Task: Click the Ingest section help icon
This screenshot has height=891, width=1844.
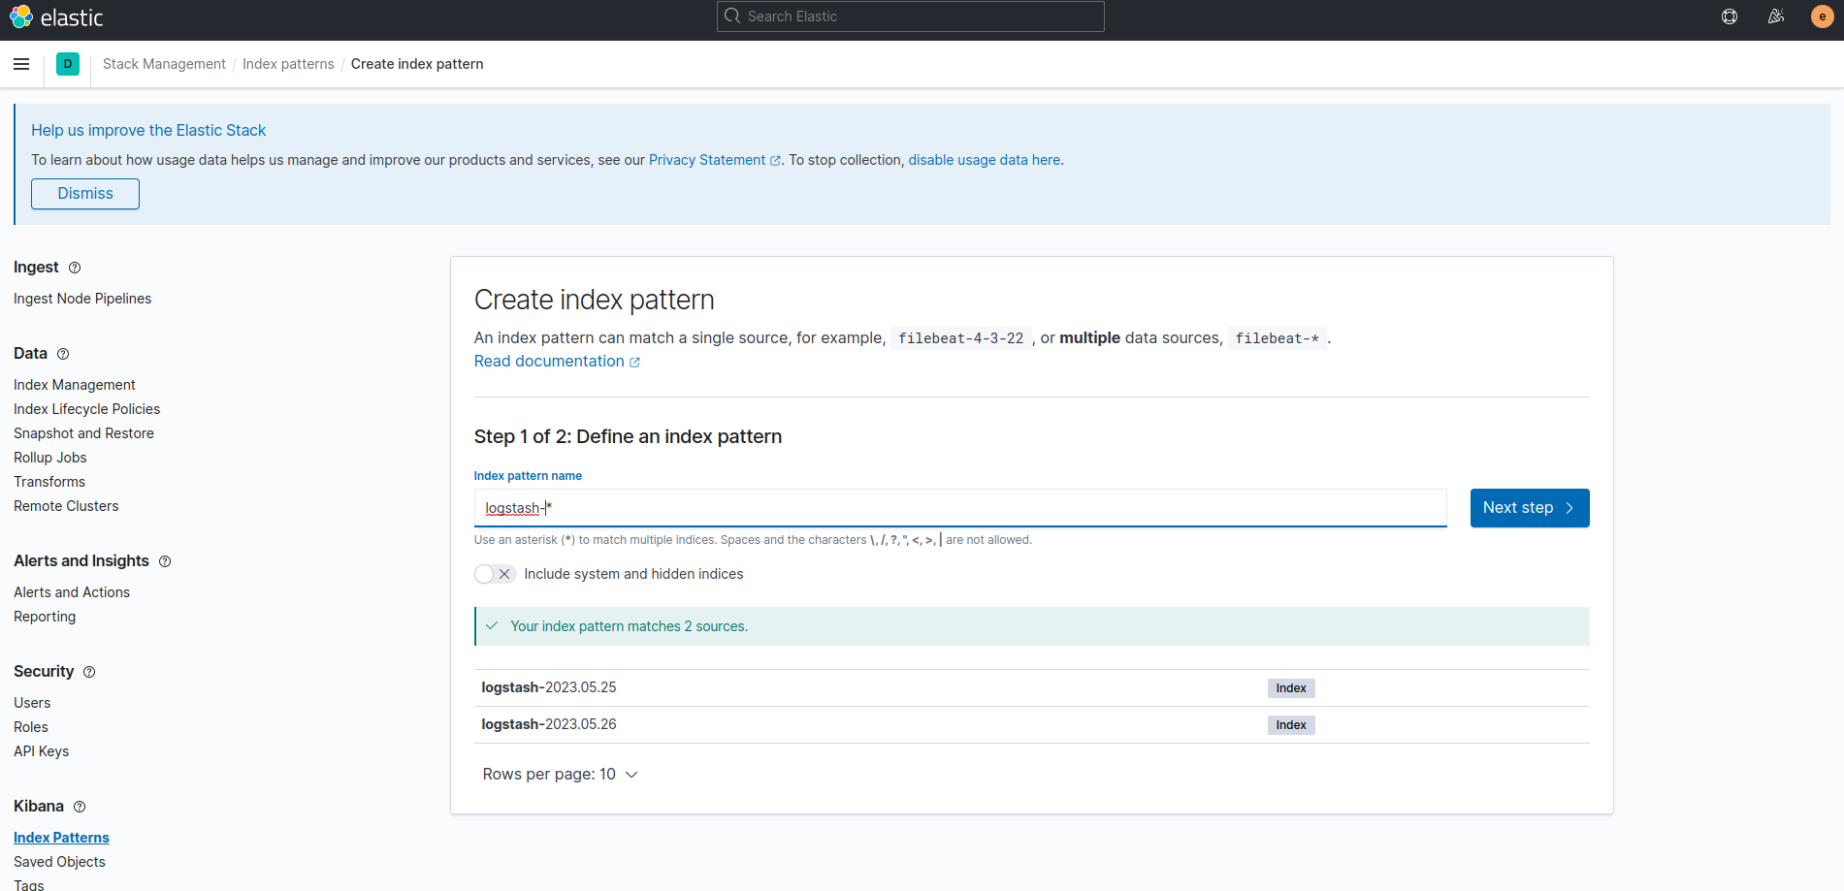Action: point(75,268)
